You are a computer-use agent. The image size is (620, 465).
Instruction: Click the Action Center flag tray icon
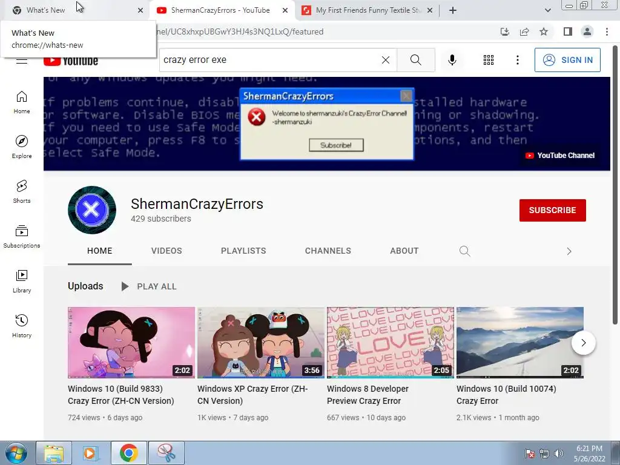[x=530, y=453]
